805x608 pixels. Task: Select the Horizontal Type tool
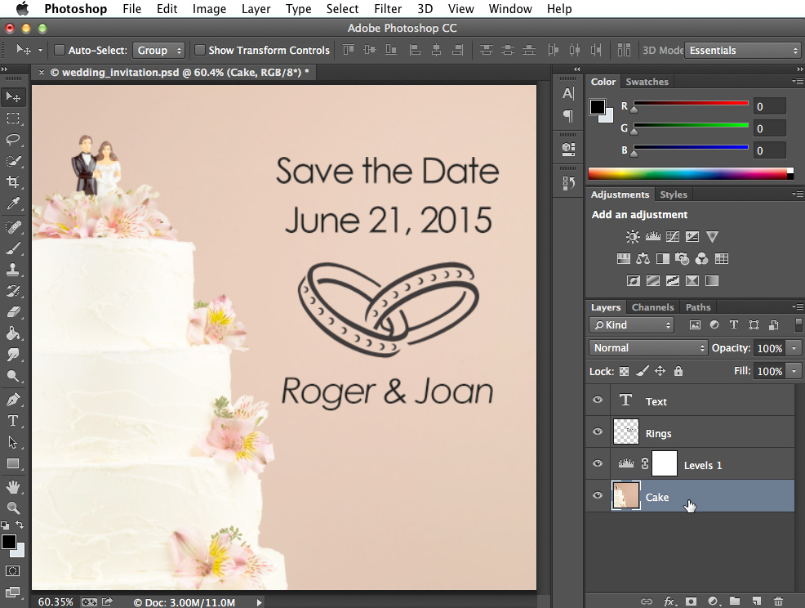click(x=13, y=421)
